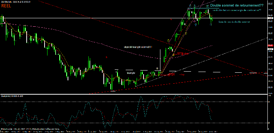Click the Stoch indicator title label
Viewport: 274px width, 133px height.
[12, 96]
